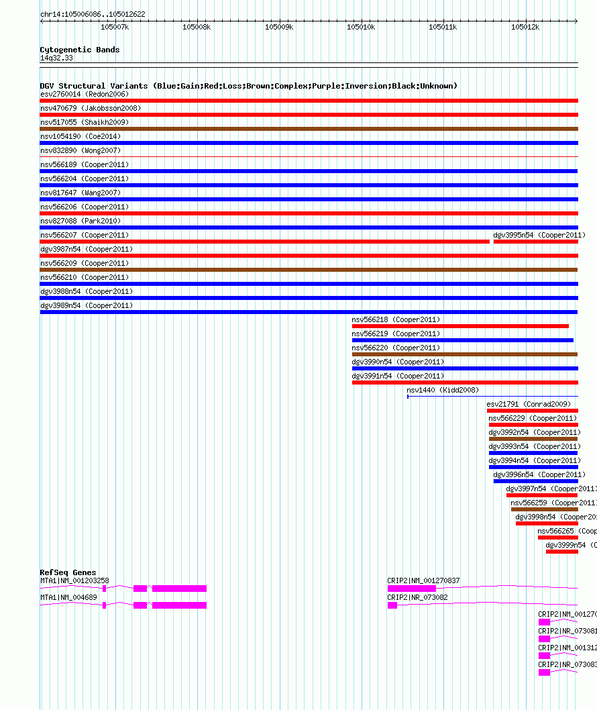The image size is (597, 710).
Task: Click nsv566210 (Cooper2011) label
Action: pos(85,277)
